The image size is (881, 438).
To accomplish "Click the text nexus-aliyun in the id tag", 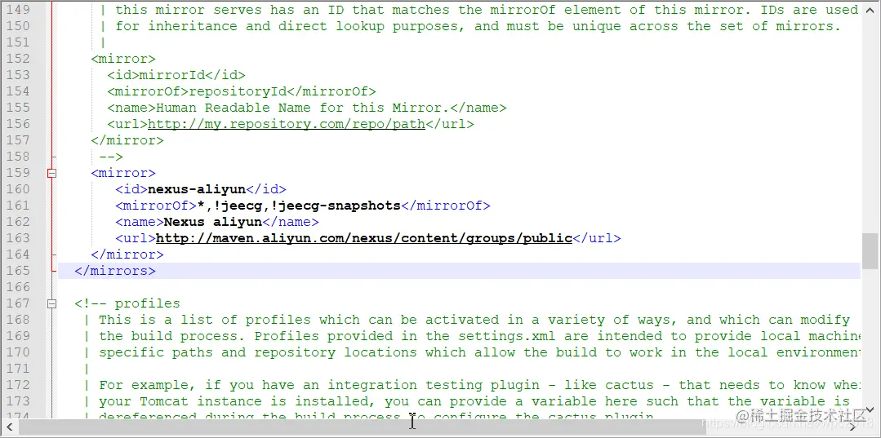I will 197,189.
